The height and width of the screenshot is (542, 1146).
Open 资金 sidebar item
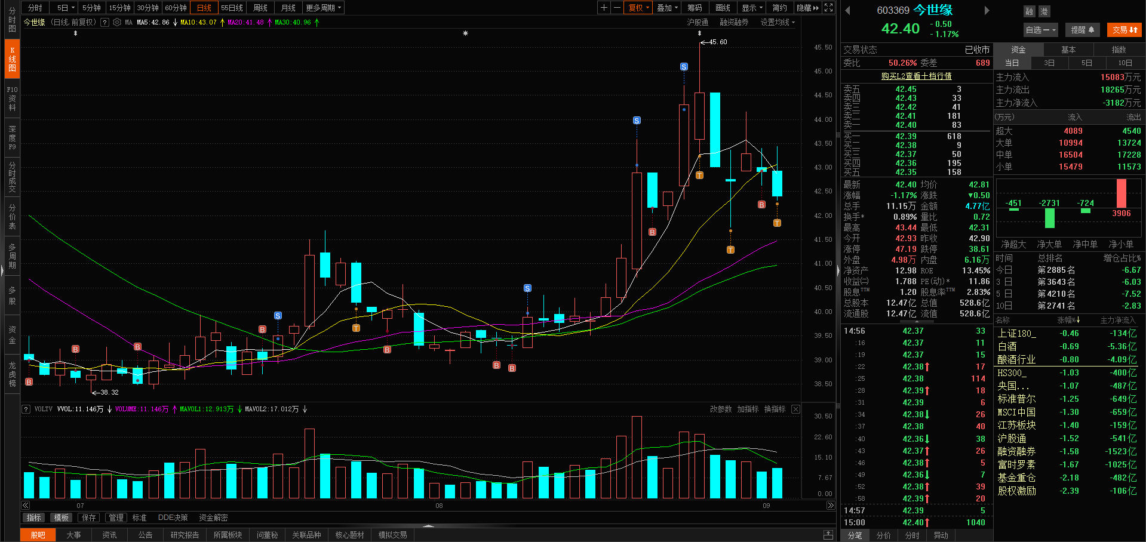(x=12, y=335)
